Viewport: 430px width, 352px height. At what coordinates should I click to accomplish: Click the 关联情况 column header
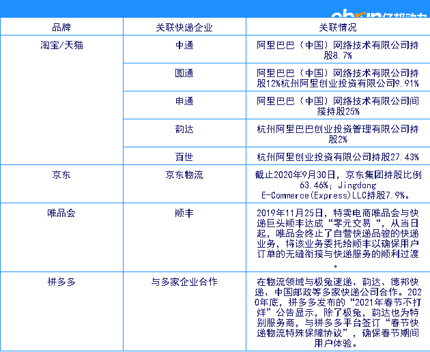coord(337,27)
